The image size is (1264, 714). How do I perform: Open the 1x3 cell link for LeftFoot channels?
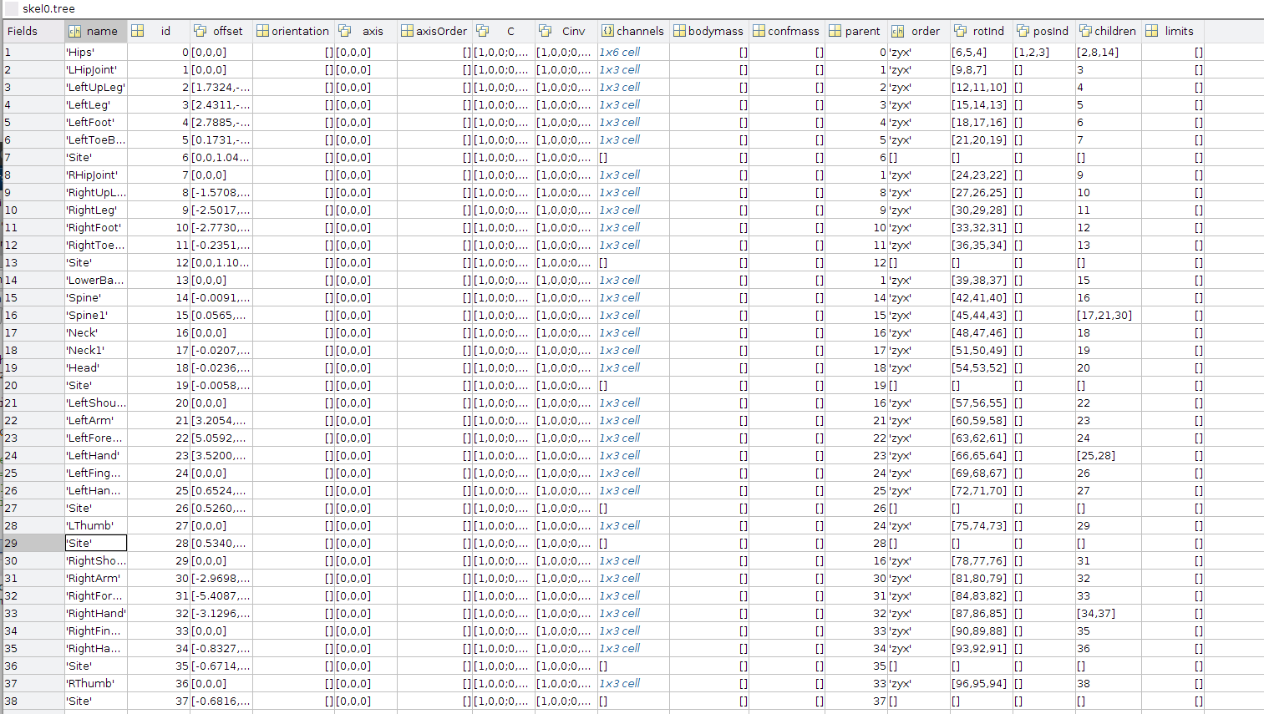619,122
